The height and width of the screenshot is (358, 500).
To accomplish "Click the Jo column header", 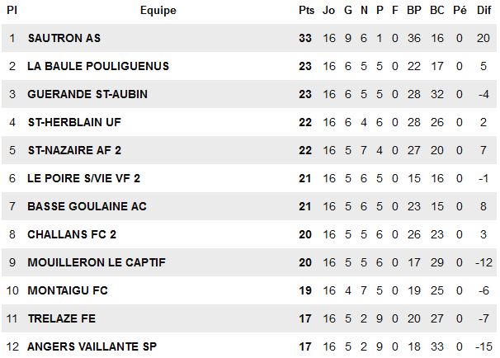I will pyautogui.click(x=328, y=11).
